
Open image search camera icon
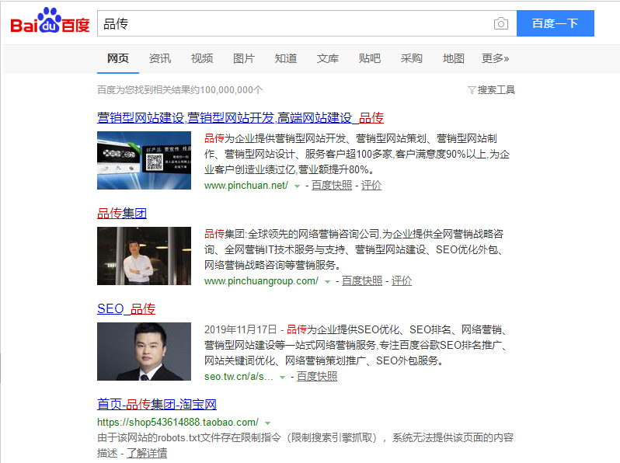point(501,24)
